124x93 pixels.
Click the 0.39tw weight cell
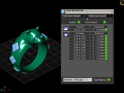pos(100,42)
